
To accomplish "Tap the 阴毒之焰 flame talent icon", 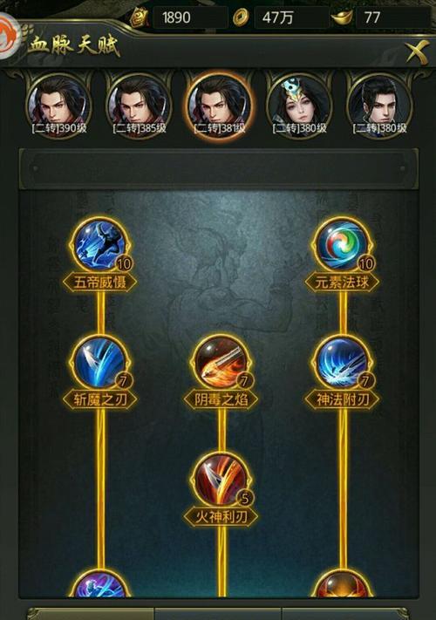I will (221, 363).
